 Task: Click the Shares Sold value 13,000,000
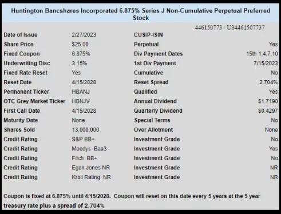click(x=85, y=130)
